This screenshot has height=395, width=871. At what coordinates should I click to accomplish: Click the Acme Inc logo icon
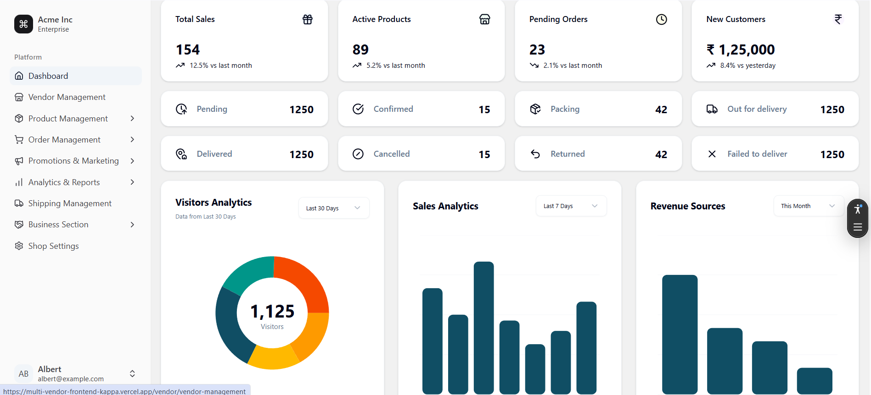coord(23,24)
